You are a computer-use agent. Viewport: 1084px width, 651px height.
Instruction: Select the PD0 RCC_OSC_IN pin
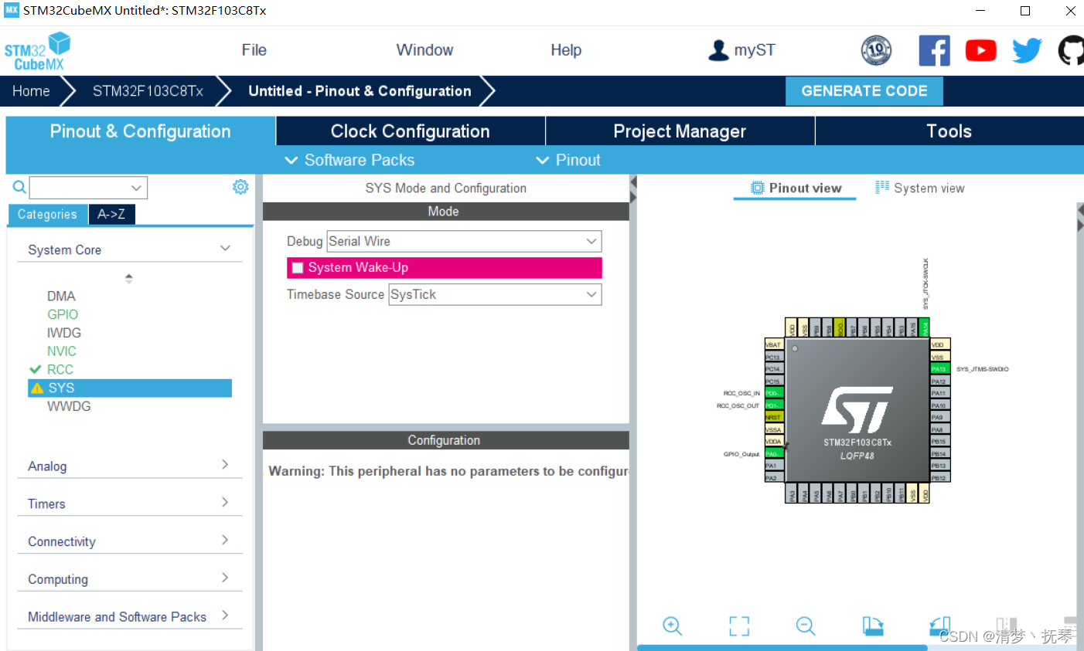[775, 393]
